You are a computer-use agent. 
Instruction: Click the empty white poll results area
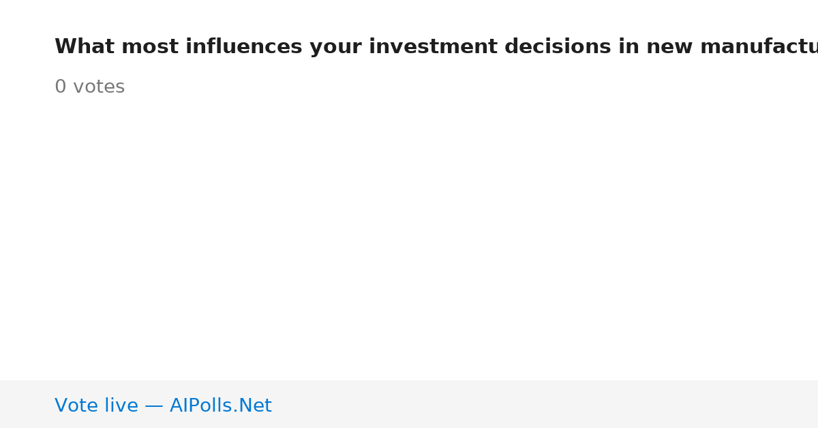point(409,239)
